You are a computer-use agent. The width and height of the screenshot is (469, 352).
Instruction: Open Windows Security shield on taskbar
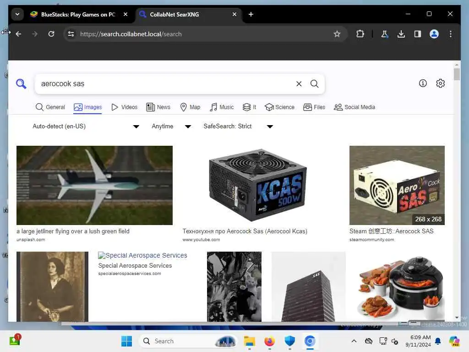click(x=289, y=341)
